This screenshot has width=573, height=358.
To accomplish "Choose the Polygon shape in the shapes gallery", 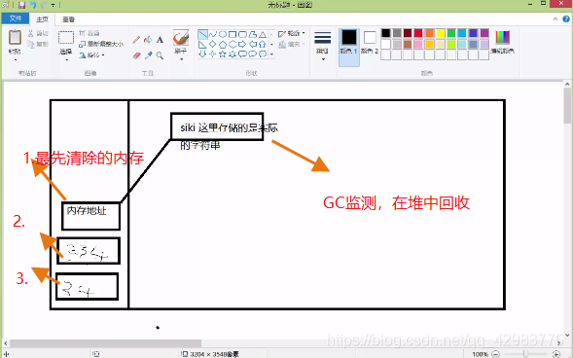I will point(253,34).
